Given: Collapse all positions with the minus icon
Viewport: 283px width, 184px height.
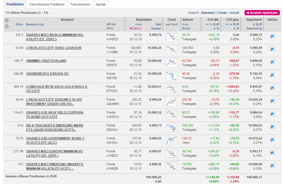Looking at the screenshot, I should 6,26.
